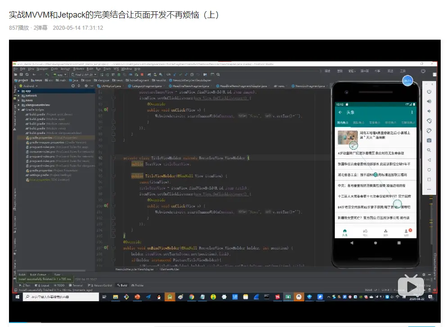Click the project panel locate target icon
This screenshot has width=447, height=327.
click(x=73, y=86)
